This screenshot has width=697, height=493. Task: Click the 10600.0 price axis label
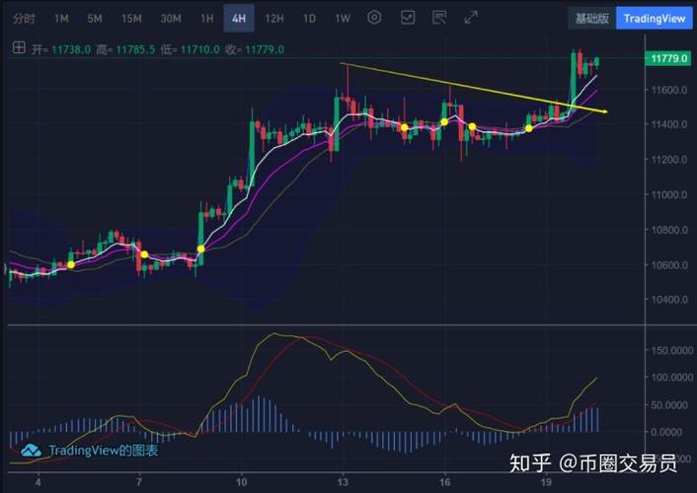pyautogui.click(x=669, y=264)
